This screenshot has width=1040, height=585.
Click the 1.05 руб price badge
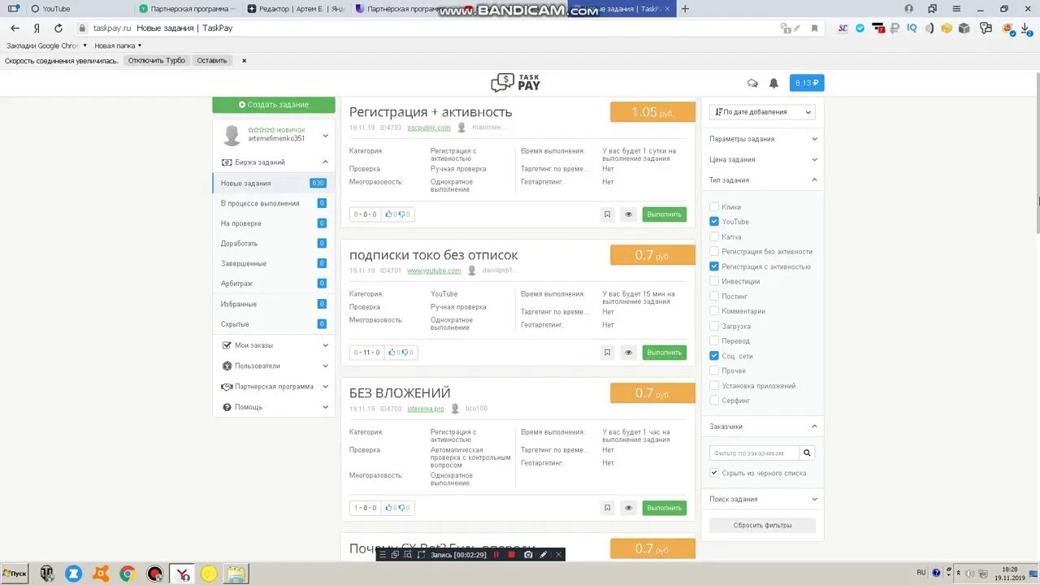pos(652,112)
